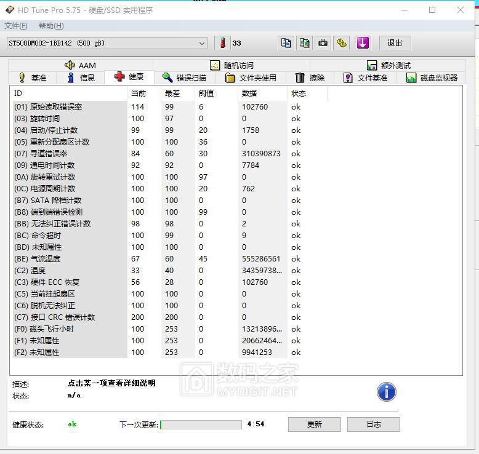The image size is (479, 454).
Task: Select row (09) 通电时间计数
Action: 169,165
